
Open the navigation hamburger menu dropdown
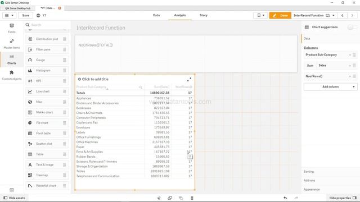click(9, 15)
